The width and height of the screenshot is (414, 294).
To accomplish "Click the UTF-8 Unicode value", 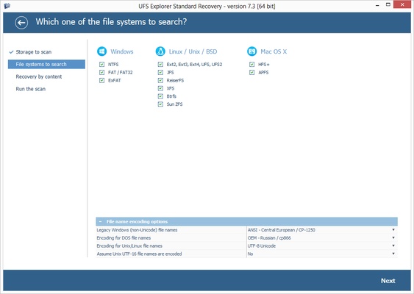I will pos(262,245).
